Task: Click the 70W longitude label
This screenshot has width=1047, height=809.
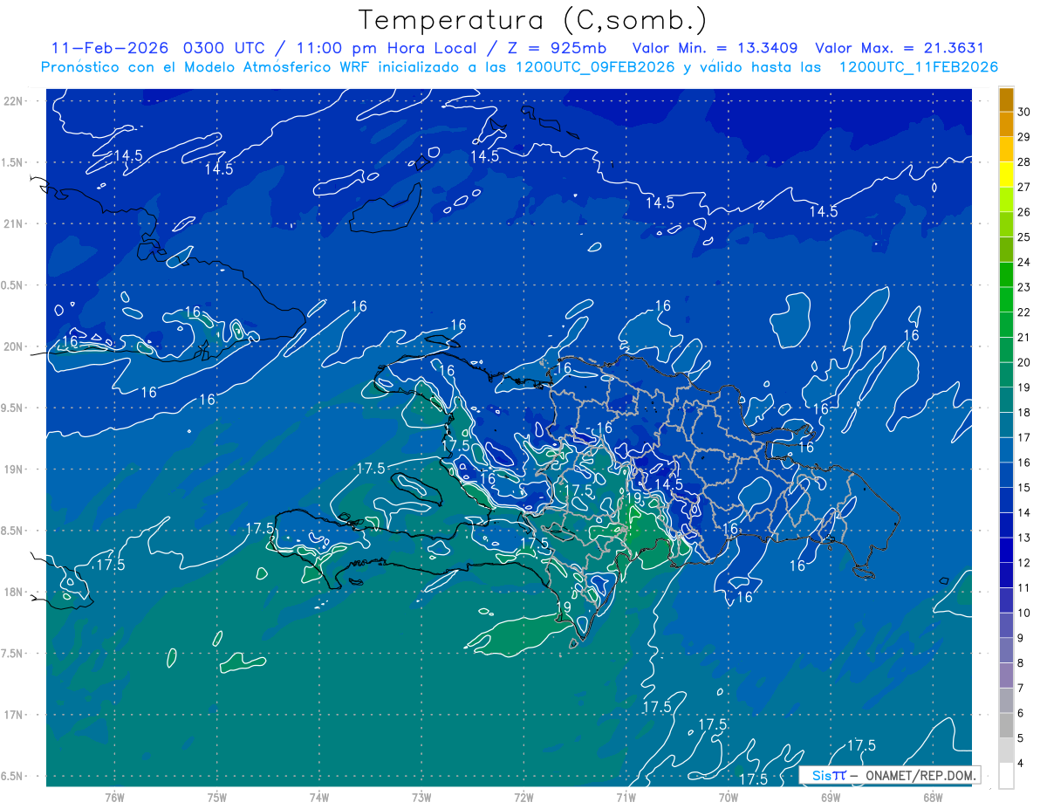Action: point(728,798)
